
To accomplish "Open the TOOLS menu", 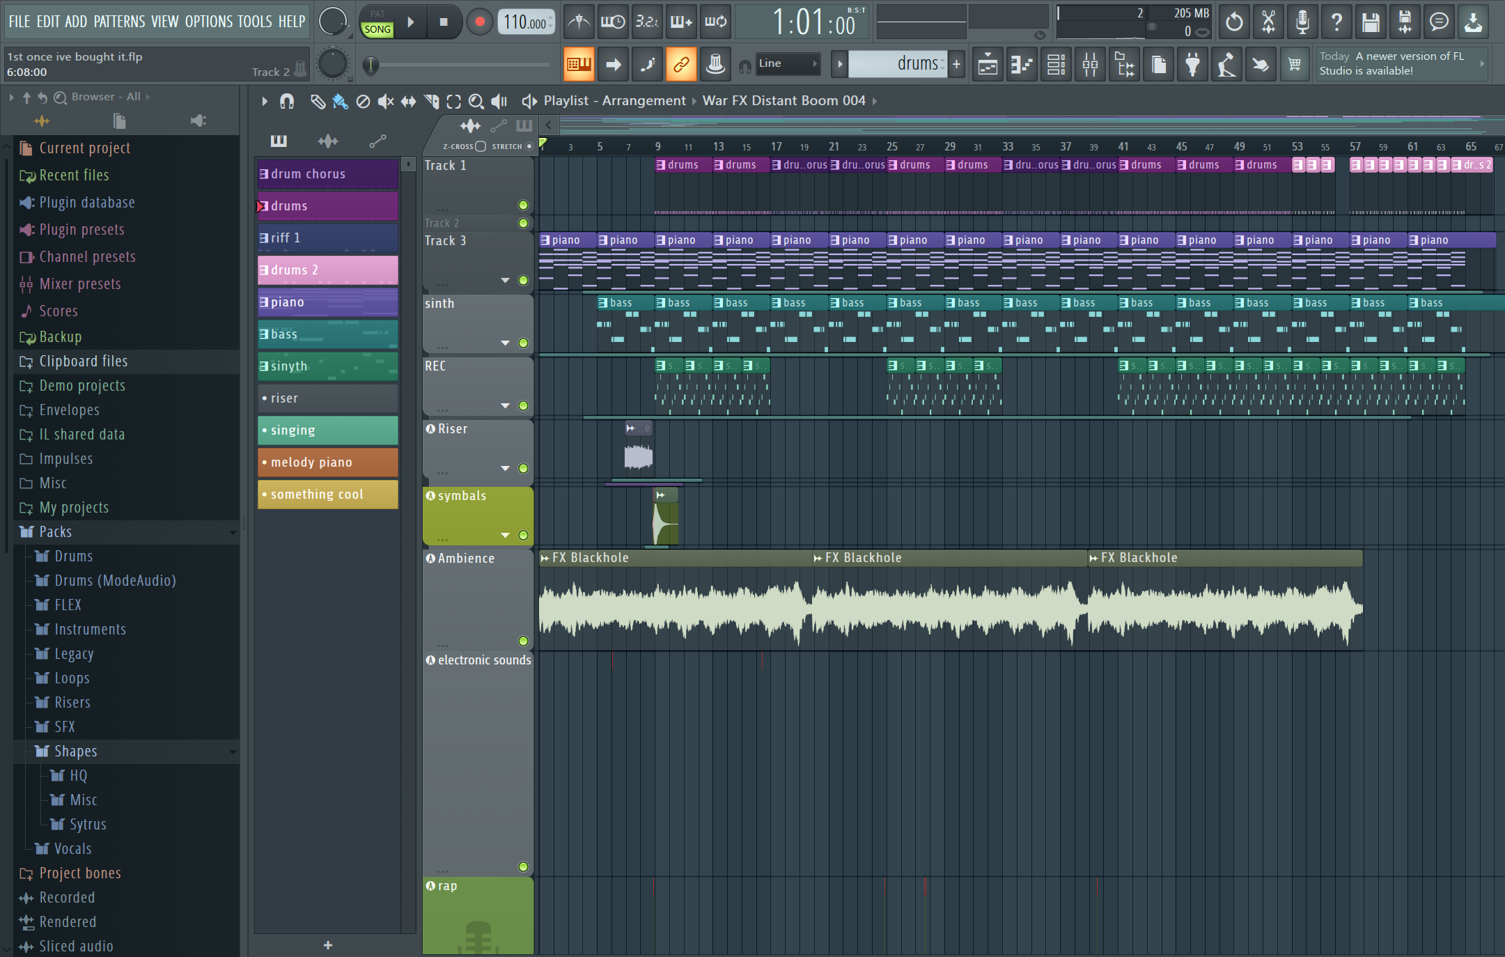I will click(255, 22).
